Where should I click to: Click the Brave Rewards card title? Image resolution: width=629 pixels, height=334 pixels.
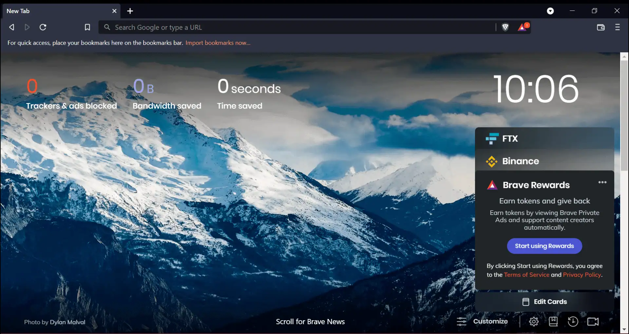[x=536, y=185]
